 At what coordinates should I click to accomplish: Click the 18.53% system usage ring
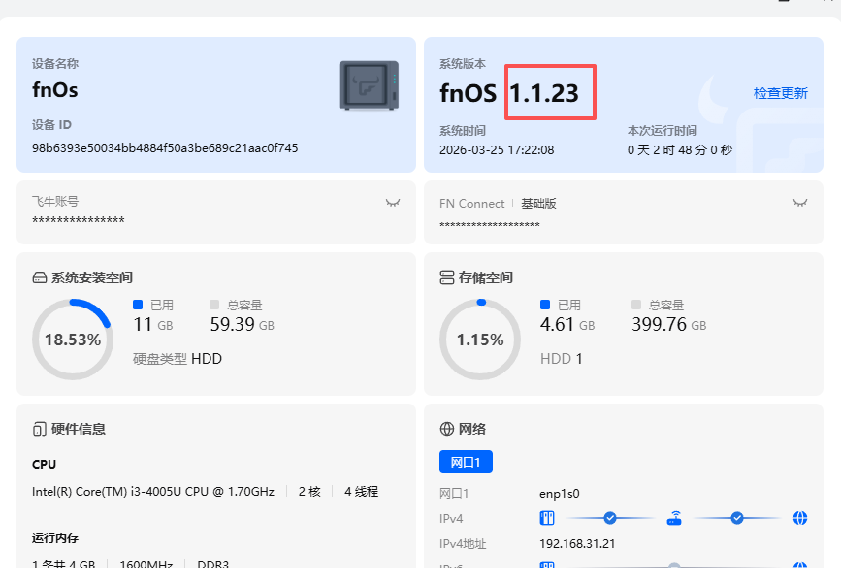(73, 340)
